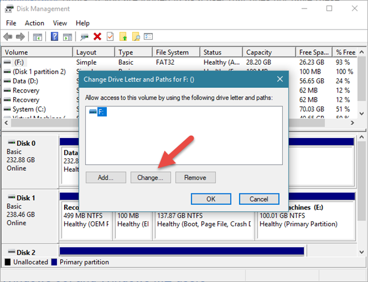Image resolution: width=368 pixels, height=282 pixels.
Task: Click the connect/refresh disk toolbar icon
Action: click(x=84, y=37)
